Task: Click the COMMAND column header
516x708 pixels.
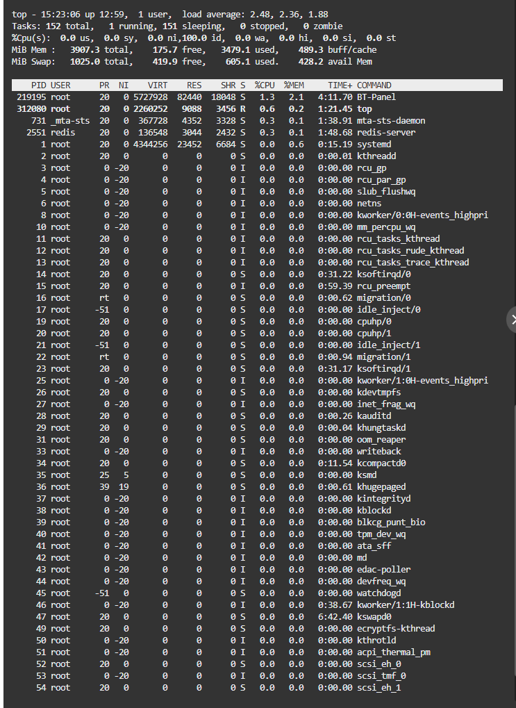Action: 374,85
